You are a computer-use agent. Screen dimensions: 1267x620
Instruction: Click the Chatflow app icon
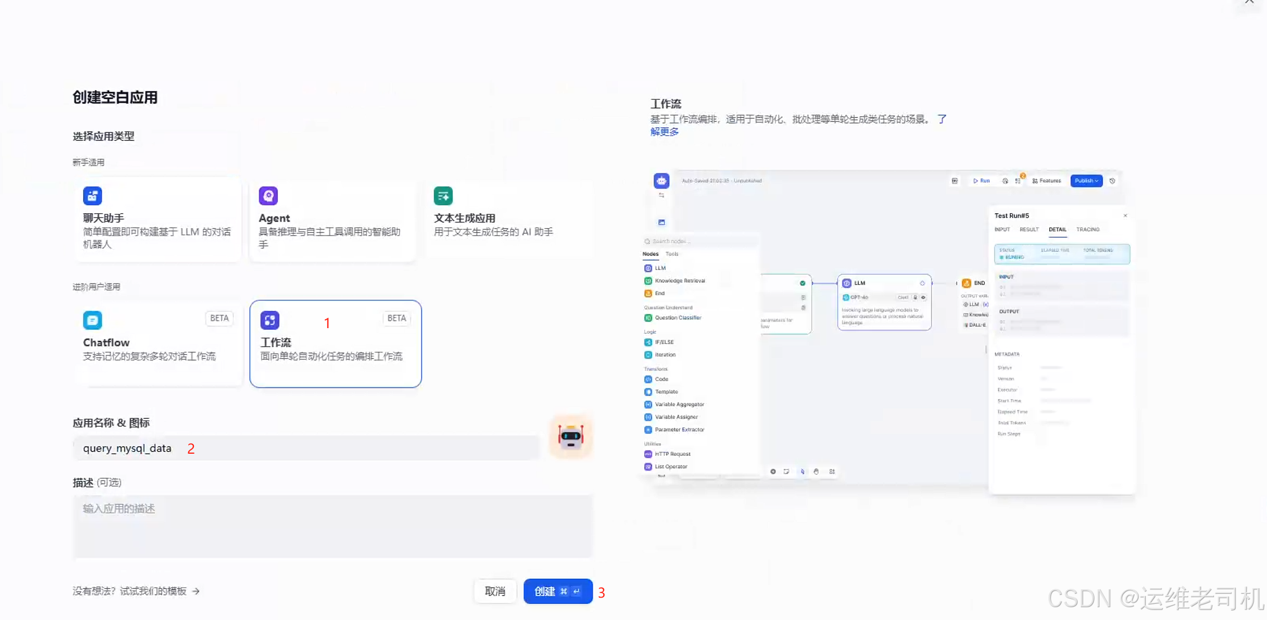tap(93, 320)
